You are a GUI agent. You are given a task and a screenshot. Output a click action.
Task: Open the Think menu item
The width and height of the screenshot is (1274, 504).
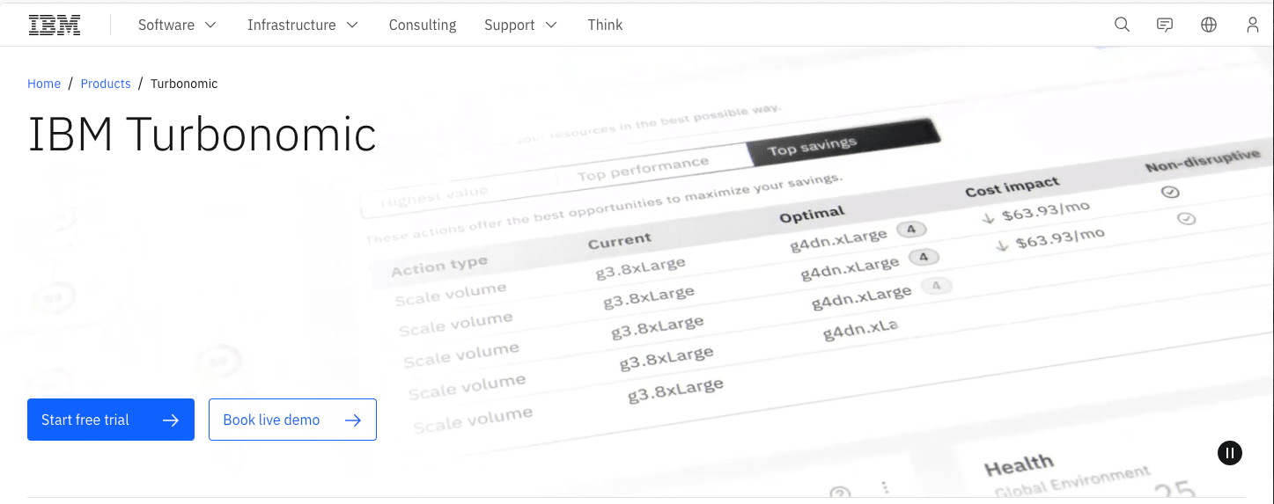coord(605,25)
